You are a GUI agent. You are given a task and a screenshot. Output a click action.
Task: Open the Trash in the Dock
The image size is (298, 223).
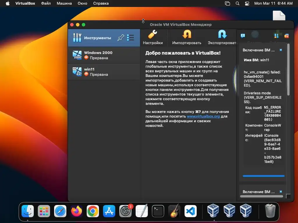(x=270, y=211)
